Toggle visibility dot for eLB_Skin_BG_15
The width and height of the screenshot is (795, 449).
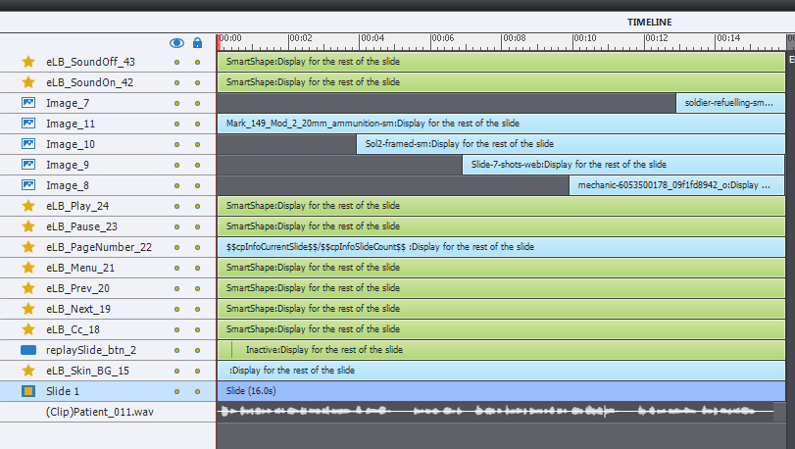176,371
